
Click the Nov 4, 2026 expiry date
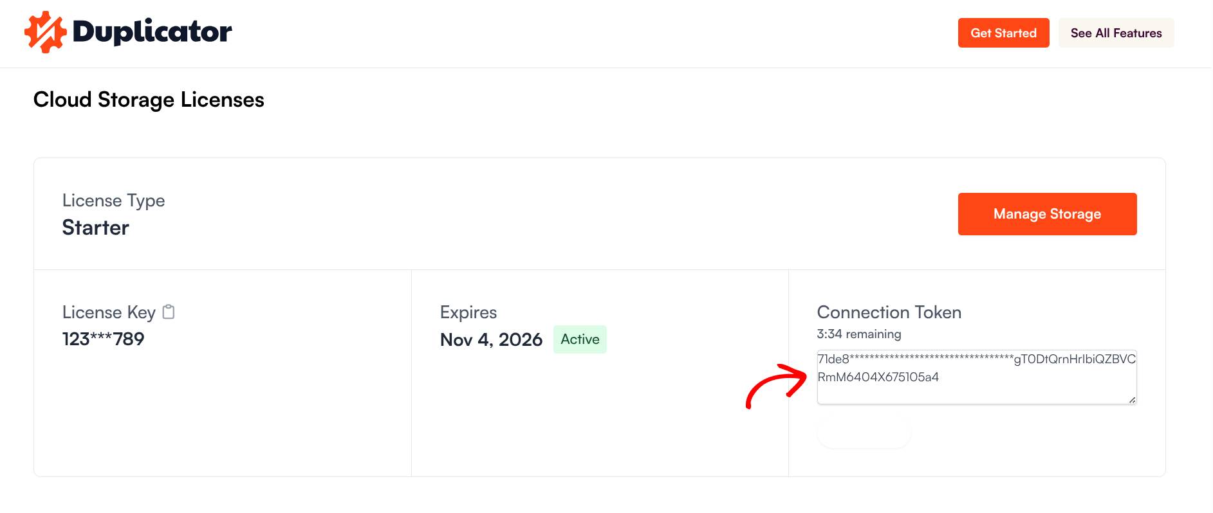click(491, 339)
